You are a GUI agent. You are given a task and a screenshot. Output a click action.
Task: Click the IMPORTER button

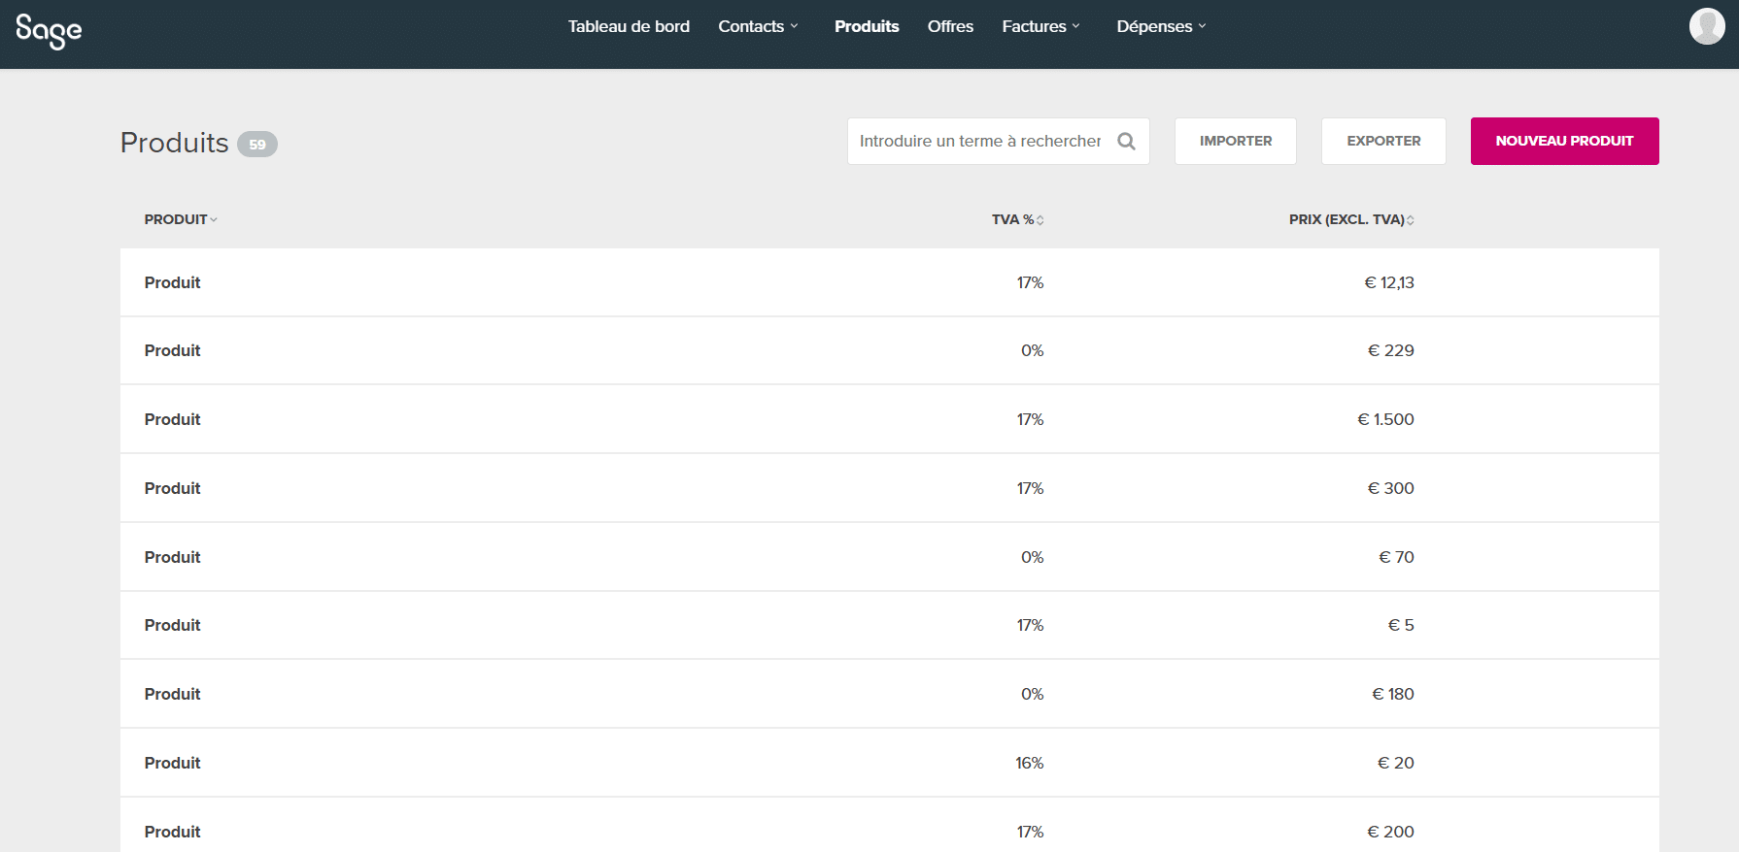(1236, 142)
